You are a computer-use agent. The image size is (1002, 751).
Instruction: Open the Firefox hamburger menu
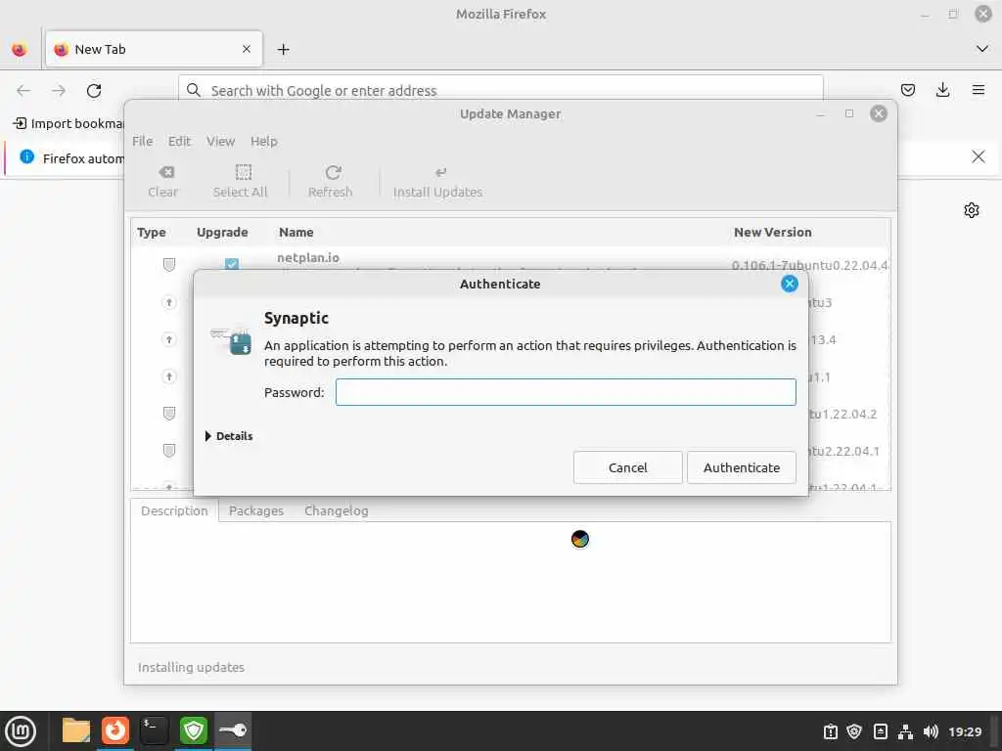[x=979, y=90]
